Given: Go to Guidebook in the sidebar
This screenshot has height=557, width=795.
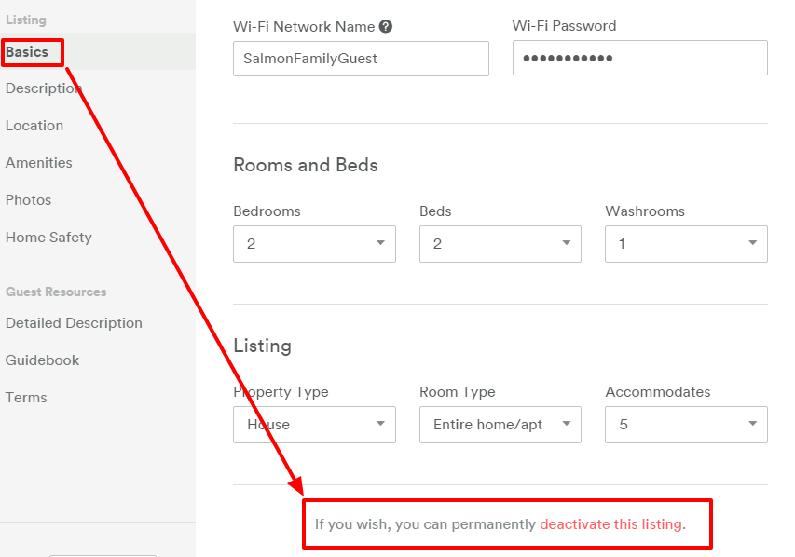Looking at the screenshot, I should tap(43, 360).
